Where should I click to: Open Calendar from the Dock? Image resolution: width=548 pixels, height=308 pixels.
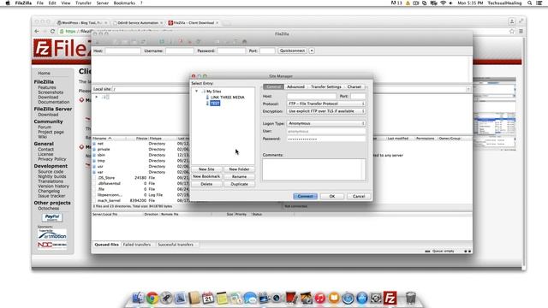[208, 298]
